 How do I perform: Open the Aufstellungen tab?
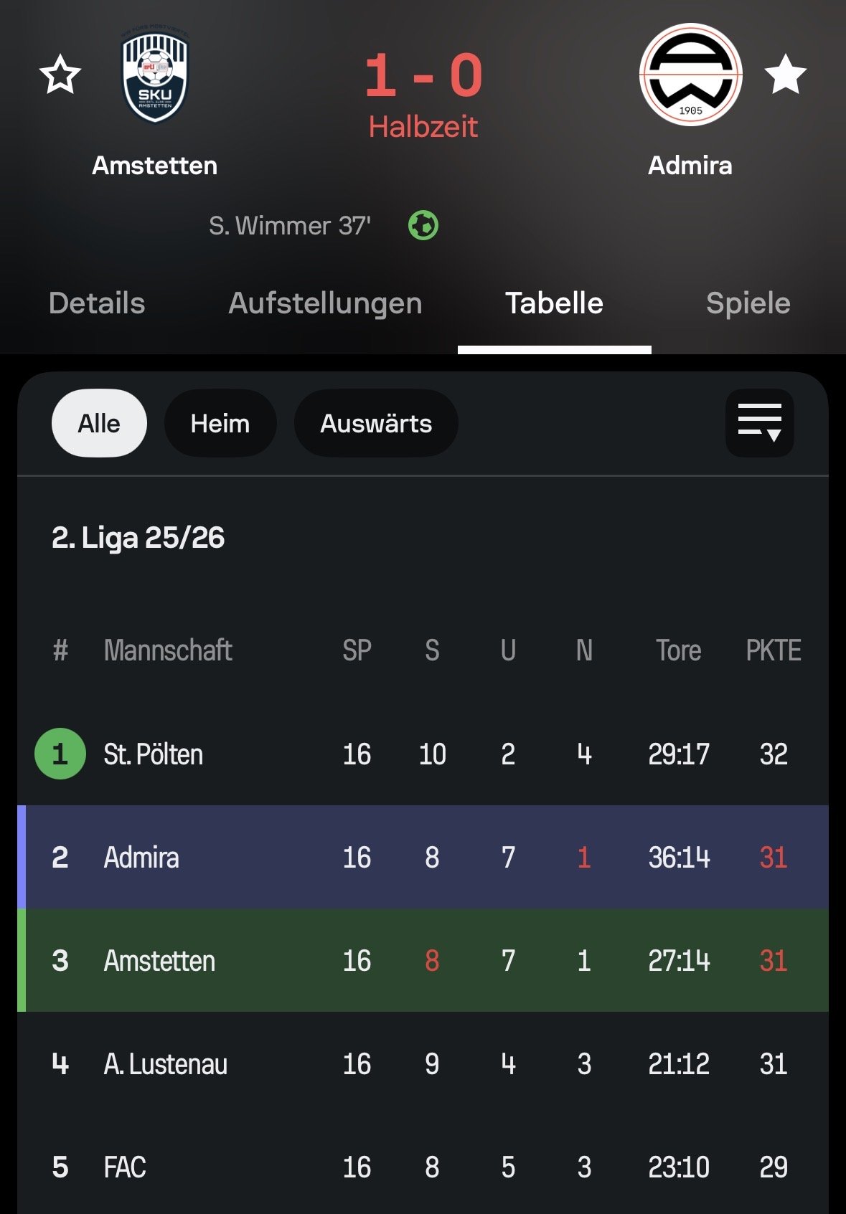325,303
